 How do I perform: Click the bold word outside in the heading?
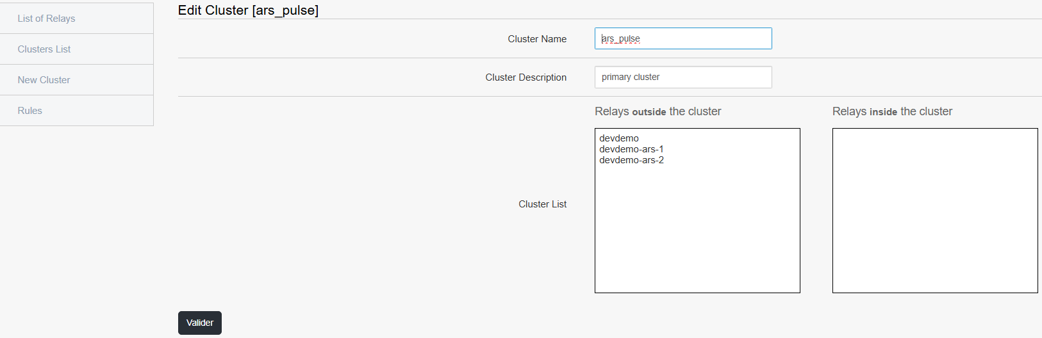pyautogui.click(x=649, y=112)
